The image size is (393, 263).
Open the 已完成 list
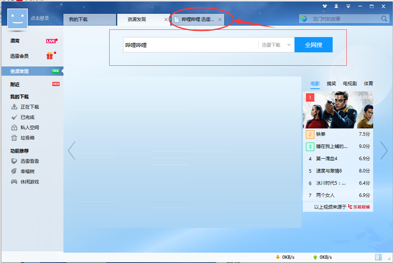coord(27,117)
